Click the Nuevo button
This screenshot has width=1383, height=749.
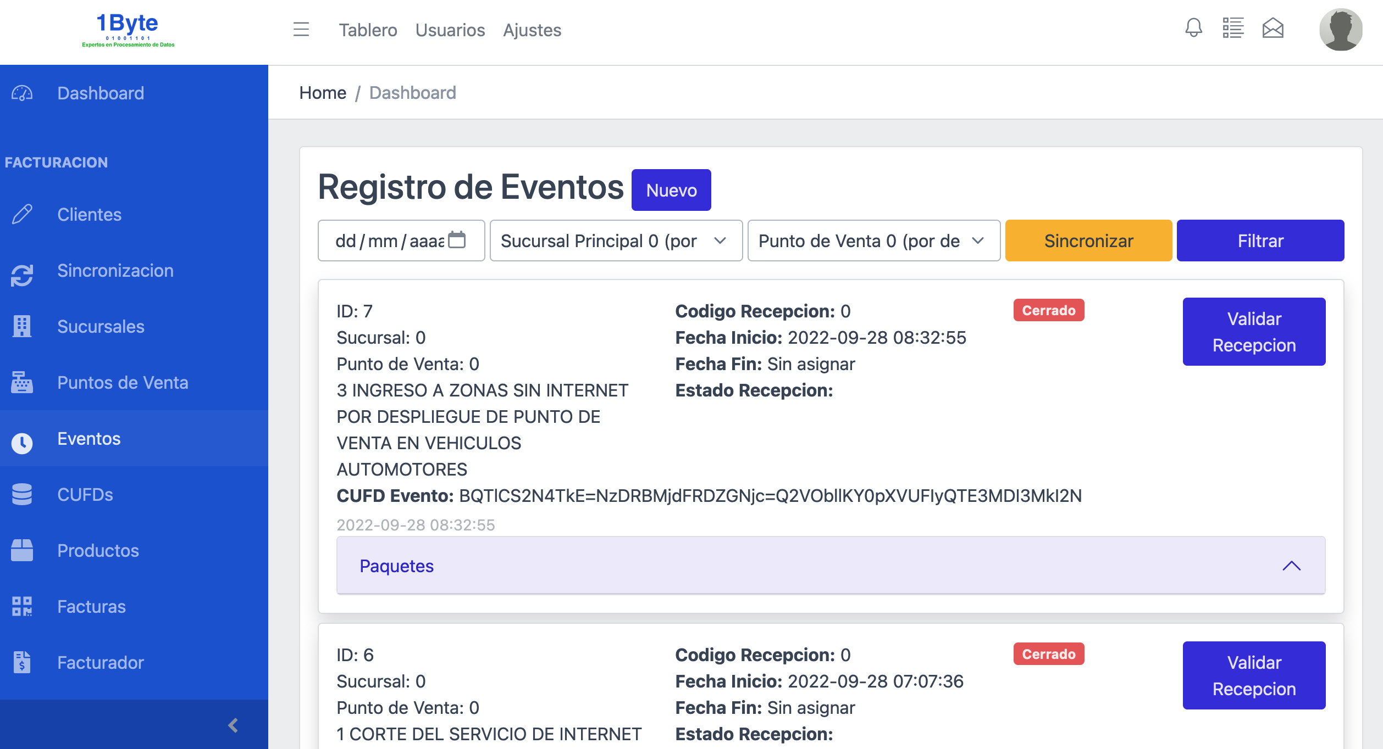671,190
